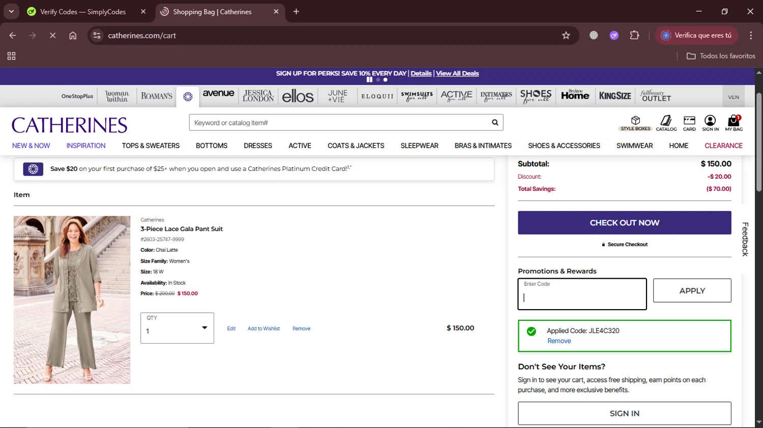Open the Eloquii brand tab
Viewport: 763px width, 428px height.
pos(377,96)
